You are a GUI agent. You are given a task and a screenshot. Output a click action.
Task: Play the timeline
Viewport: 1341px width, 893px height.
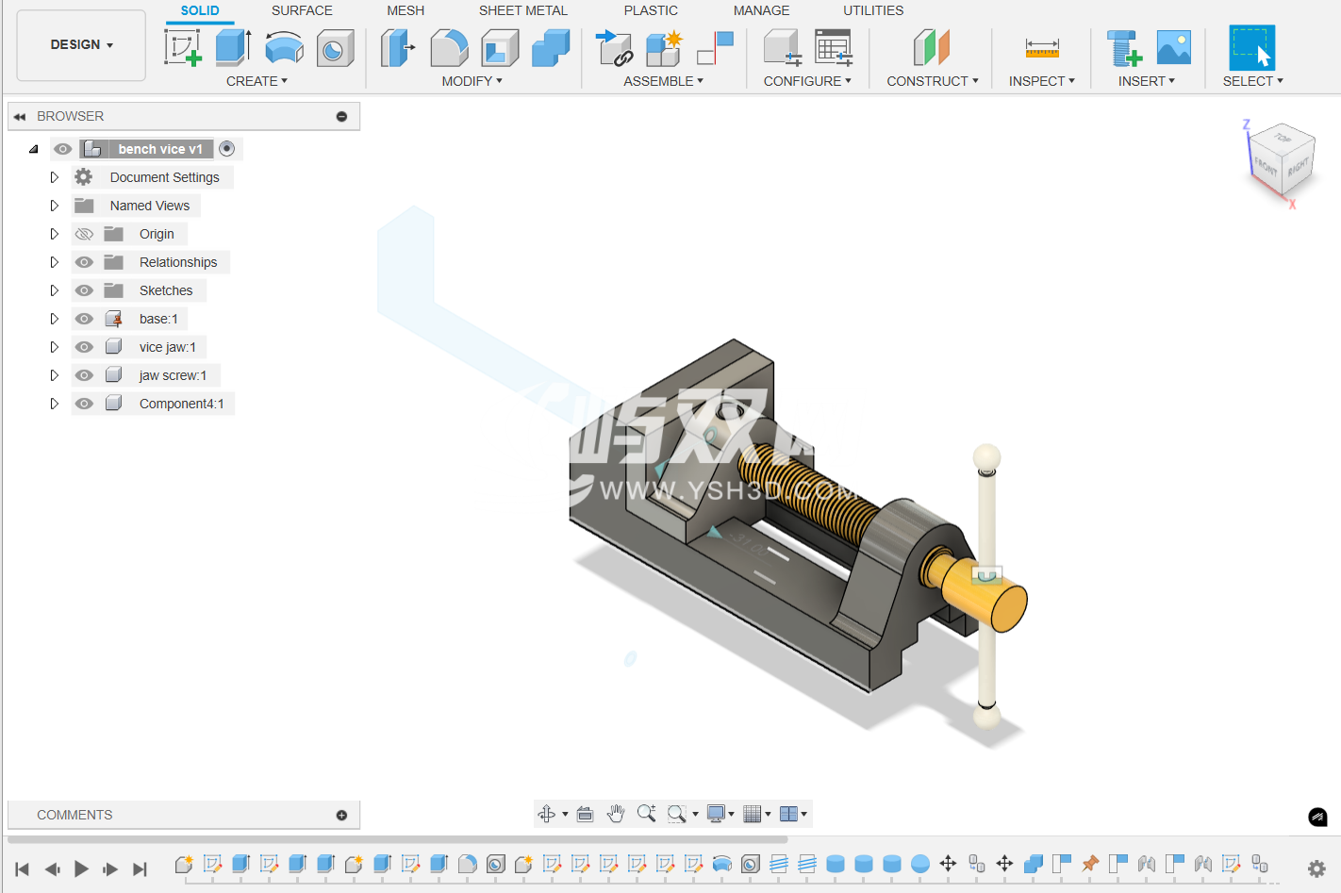click(x=81, y=868)
